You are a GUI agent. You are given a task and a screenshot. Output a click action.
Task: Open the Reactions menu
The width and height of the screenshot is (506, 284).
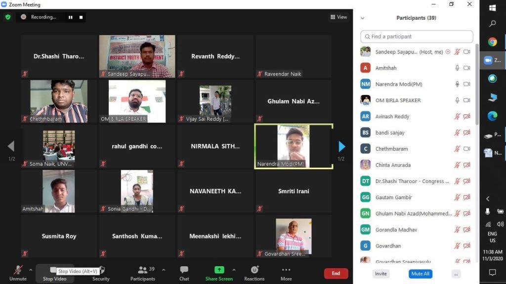(254, 273)
